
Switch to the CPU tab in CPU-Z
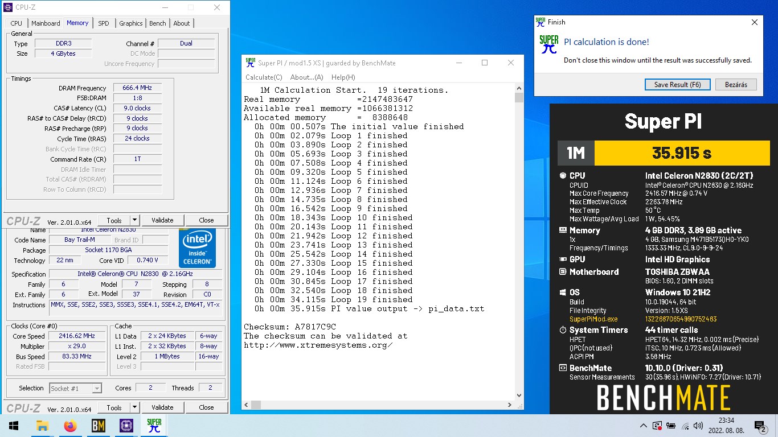pos(17,23)
